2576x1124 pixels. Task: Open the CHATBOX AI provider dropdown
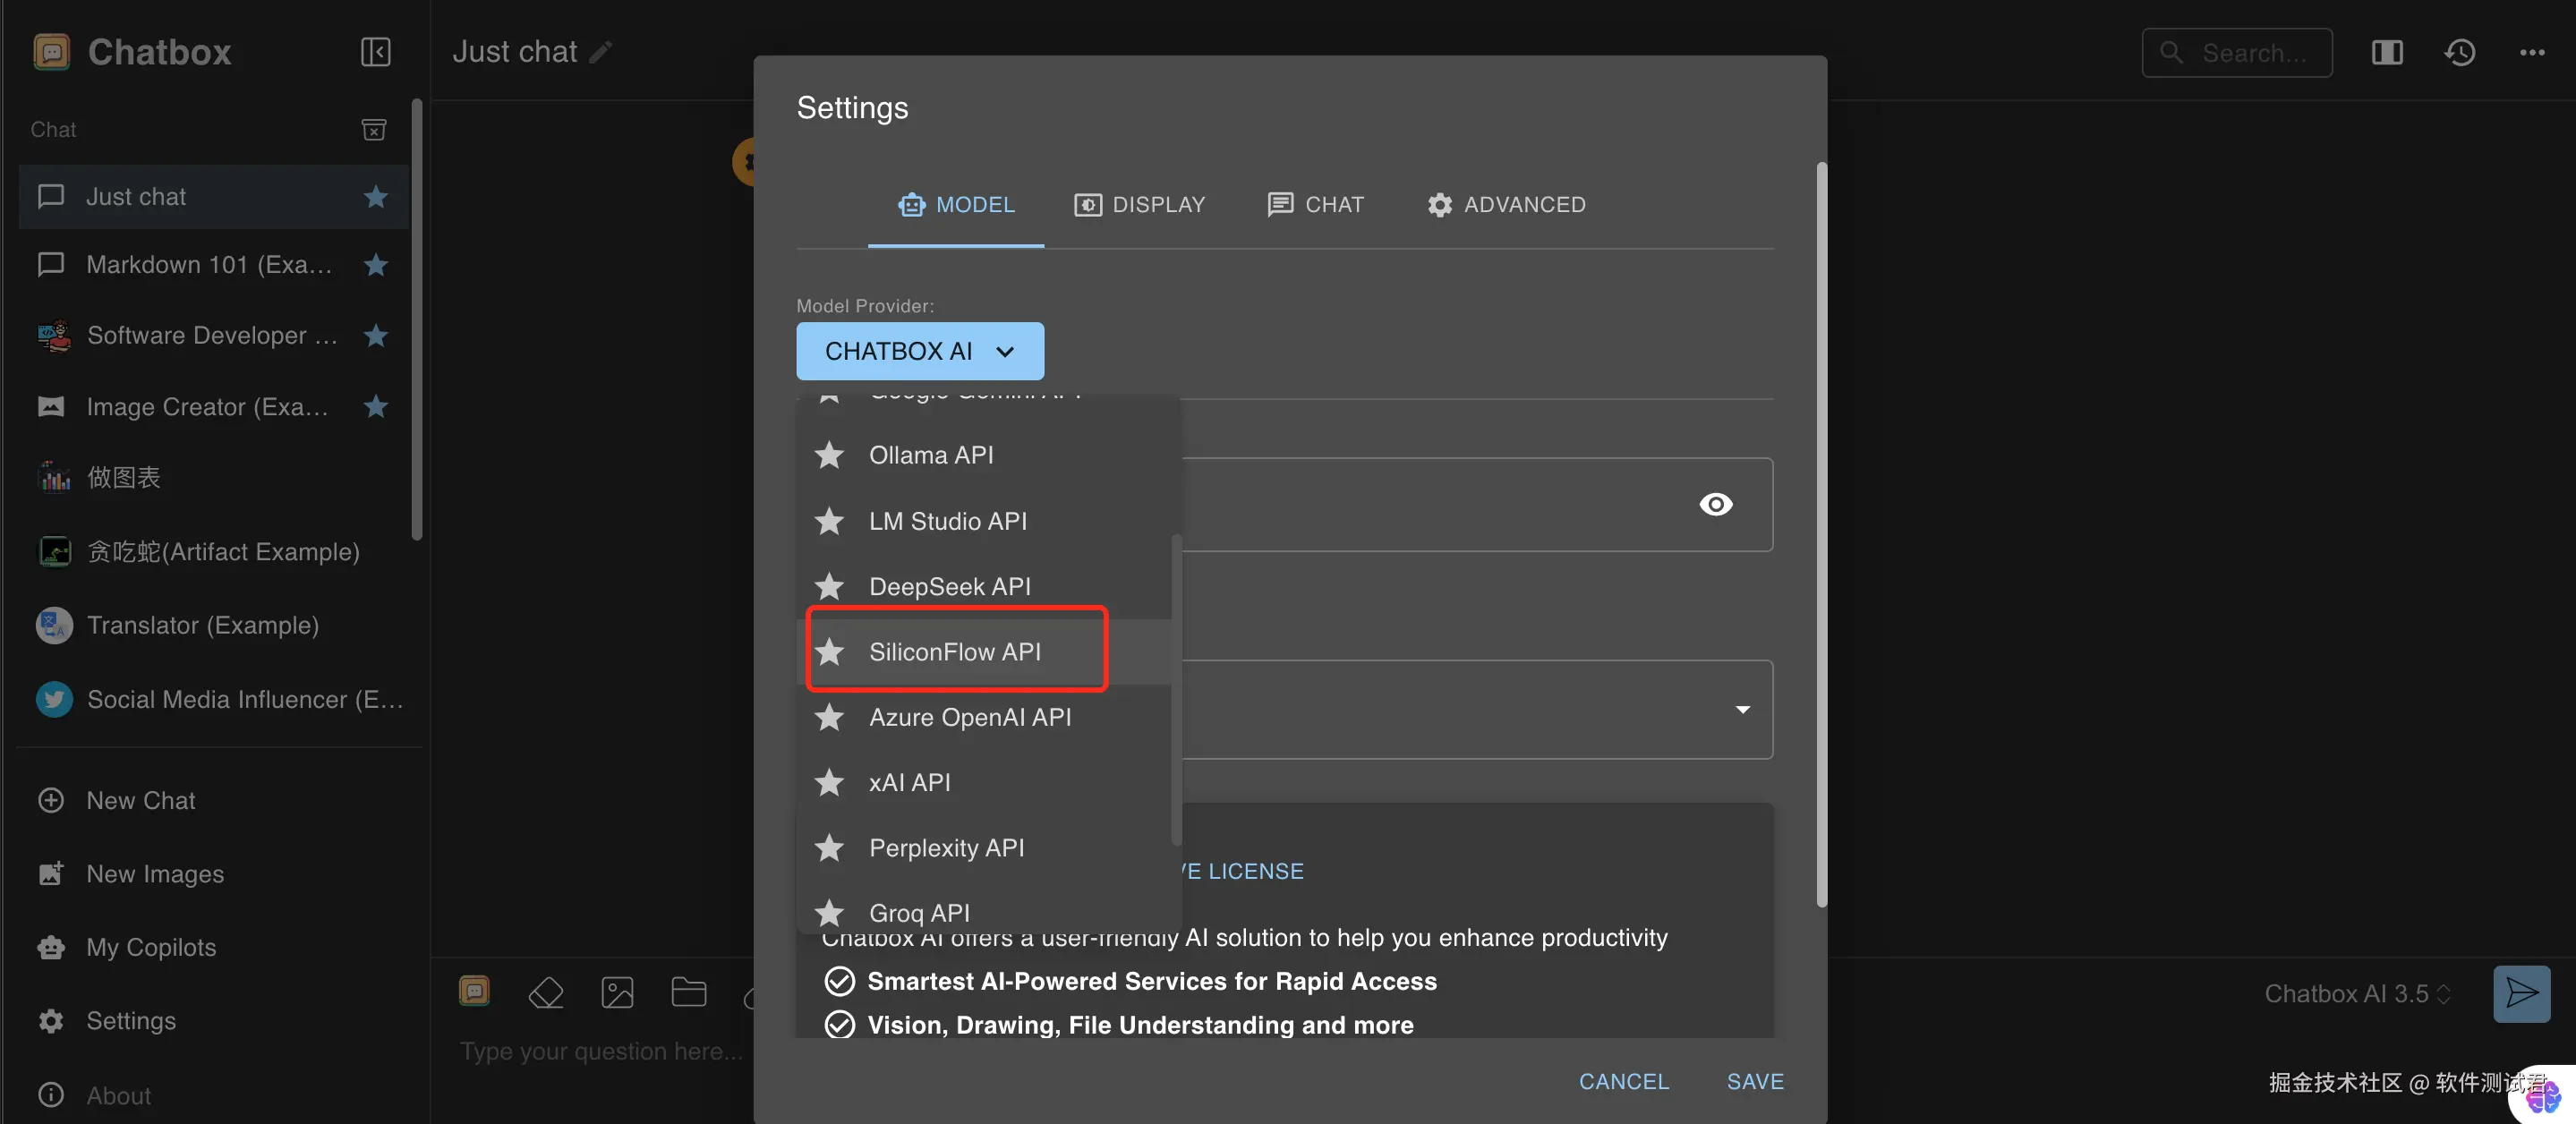[x=919, y=351]
